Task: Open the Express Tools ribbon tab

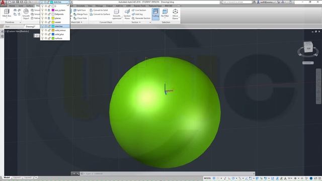Action: pos(140,6)
